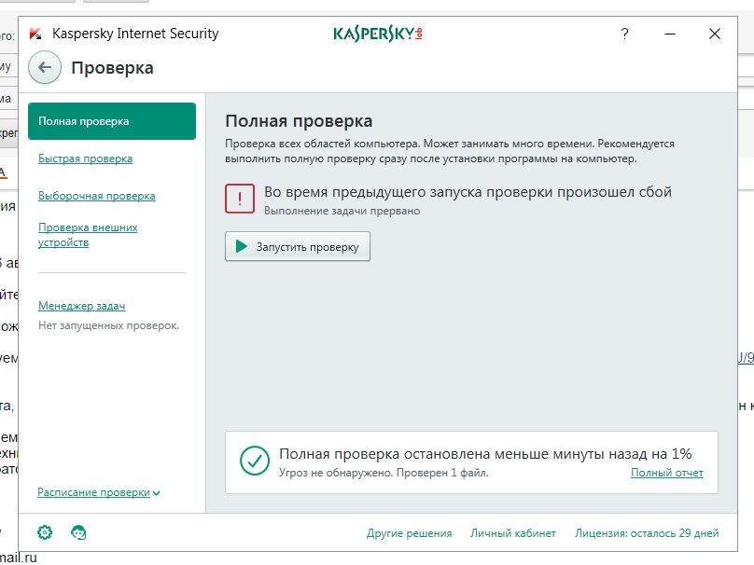Click Полная проверка остановлена status heading
Screen dimensions: 754x565
485,453
